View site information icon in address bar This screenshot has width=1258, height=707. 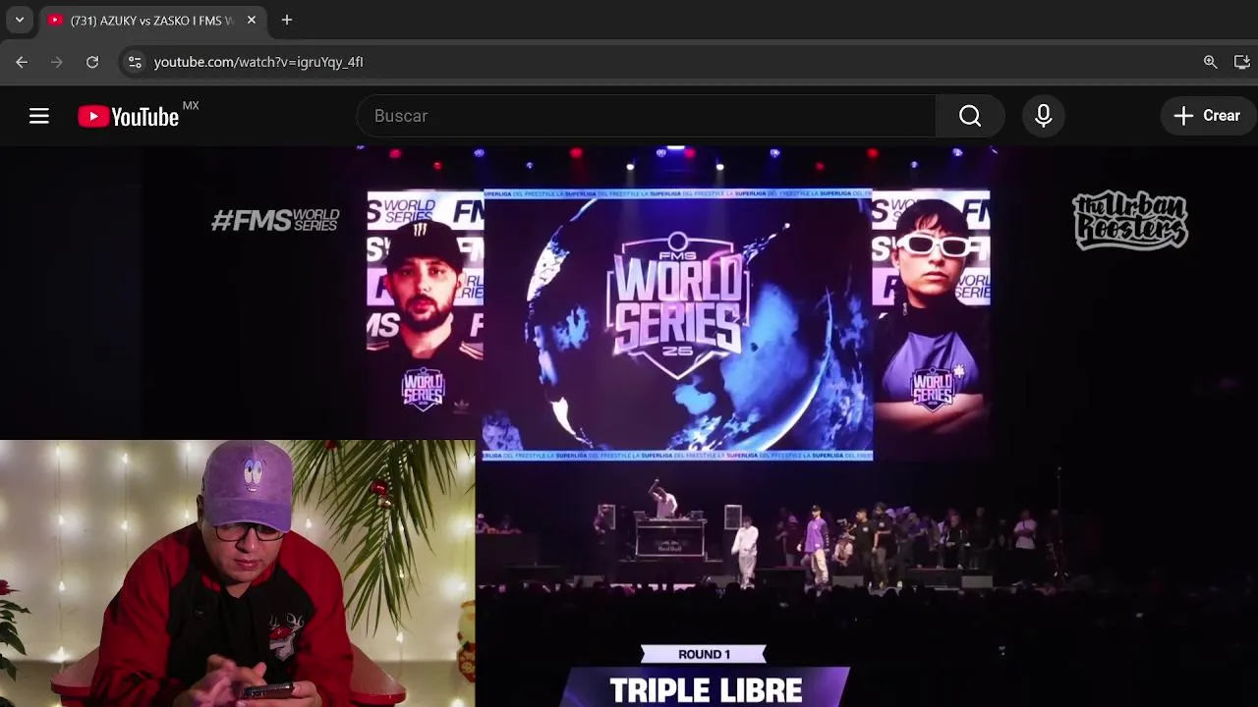135,62
